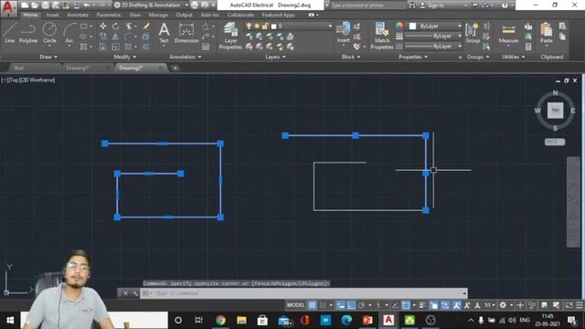This screenshot has height=329, width=585.
Task: Open the Manage ribbon tab
Action: pyautogui.click(x=158, y=15)
